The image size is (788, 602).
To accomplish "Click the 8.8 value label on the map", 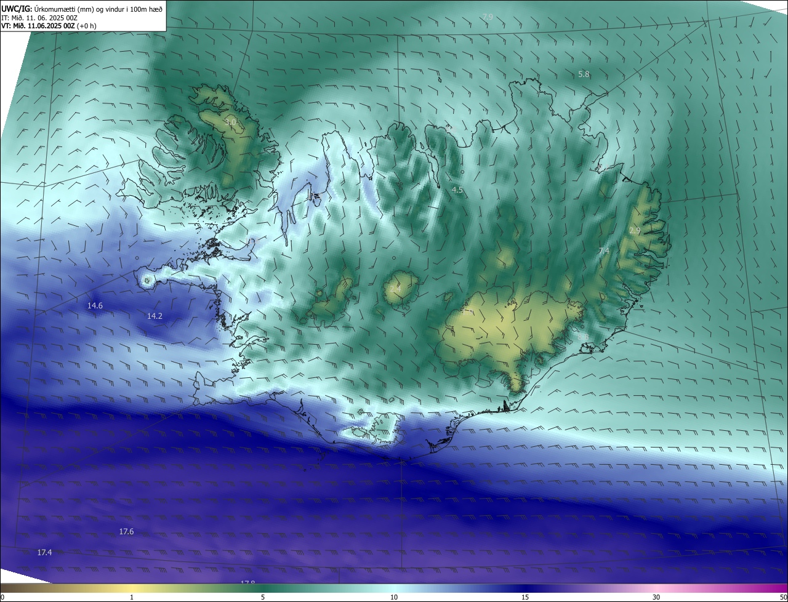I will [582, 337].
